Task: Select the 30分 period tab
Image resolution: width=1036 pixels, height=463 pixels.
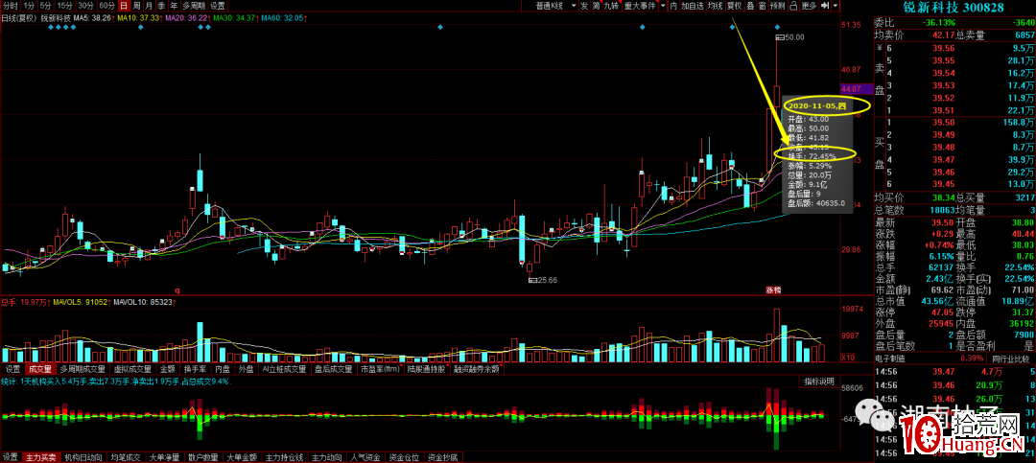Action: pos(85,6)
